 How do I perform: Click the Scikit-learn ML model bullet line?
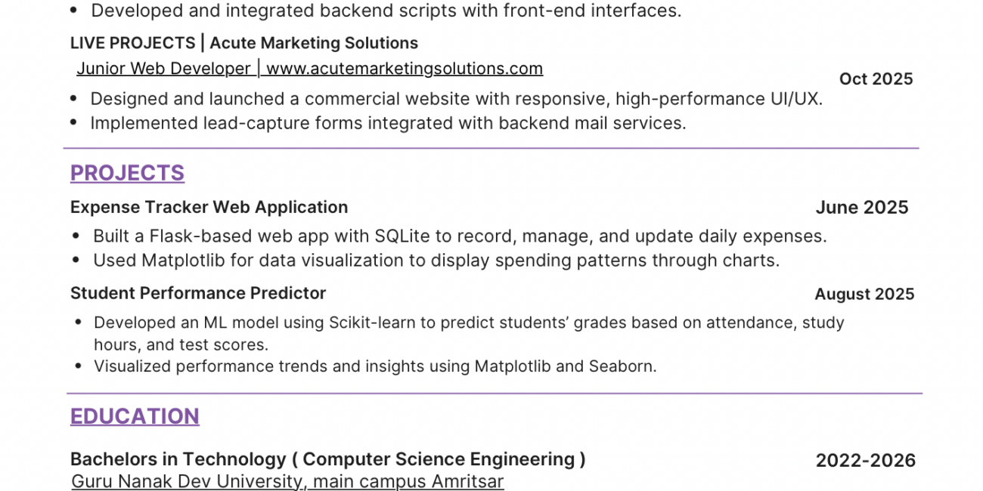coord(469,323)
